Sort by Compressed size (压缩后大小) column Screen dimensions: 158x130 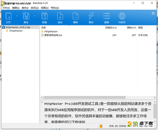111,27
